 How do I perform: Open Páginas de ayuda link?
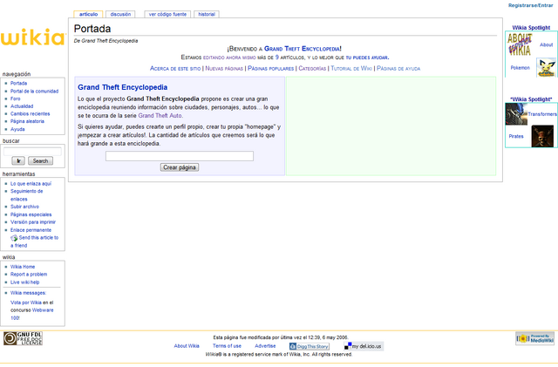tap(398, 68)
